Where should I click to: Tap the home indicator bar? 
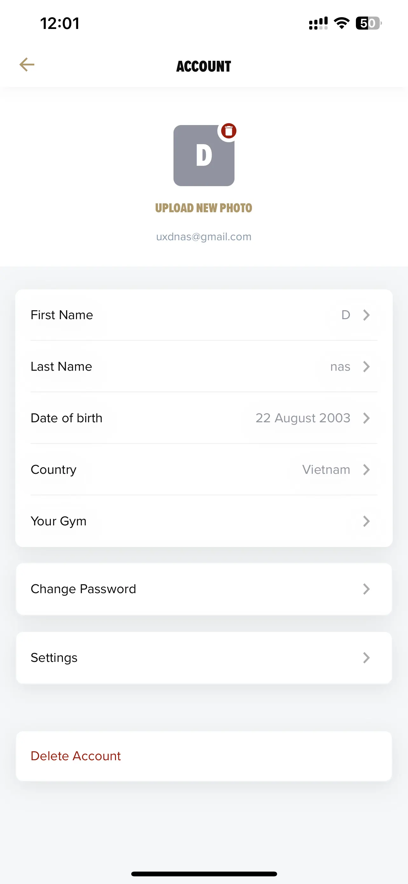[x=204, y=874]
